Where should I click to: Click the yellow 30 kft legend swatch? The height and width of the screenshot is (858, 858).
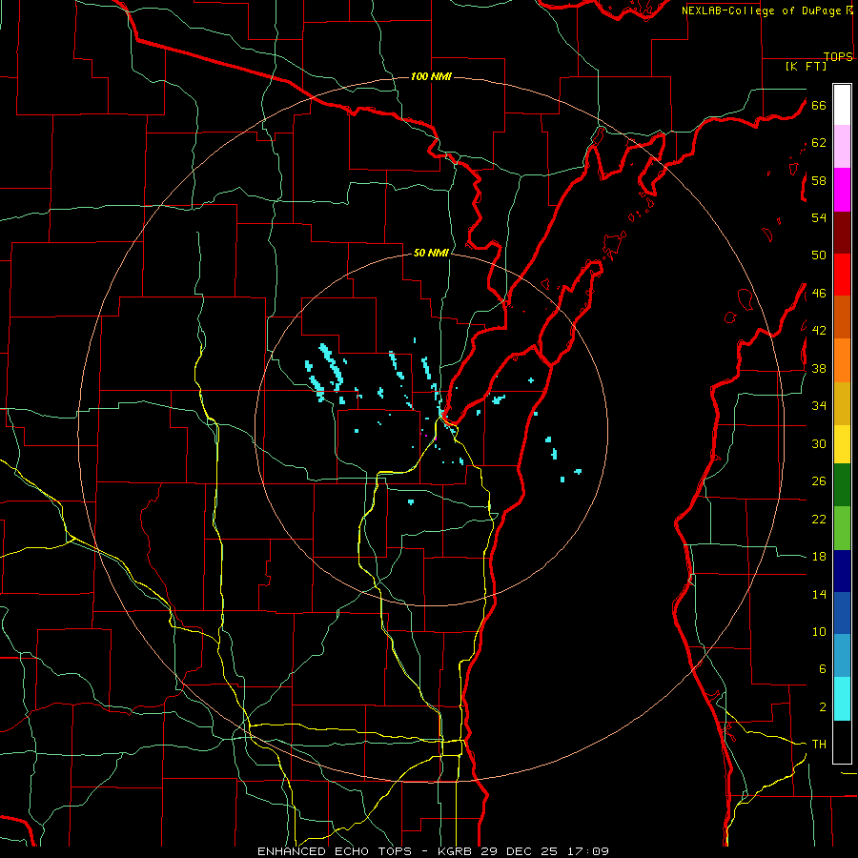[x=842, y=444]
